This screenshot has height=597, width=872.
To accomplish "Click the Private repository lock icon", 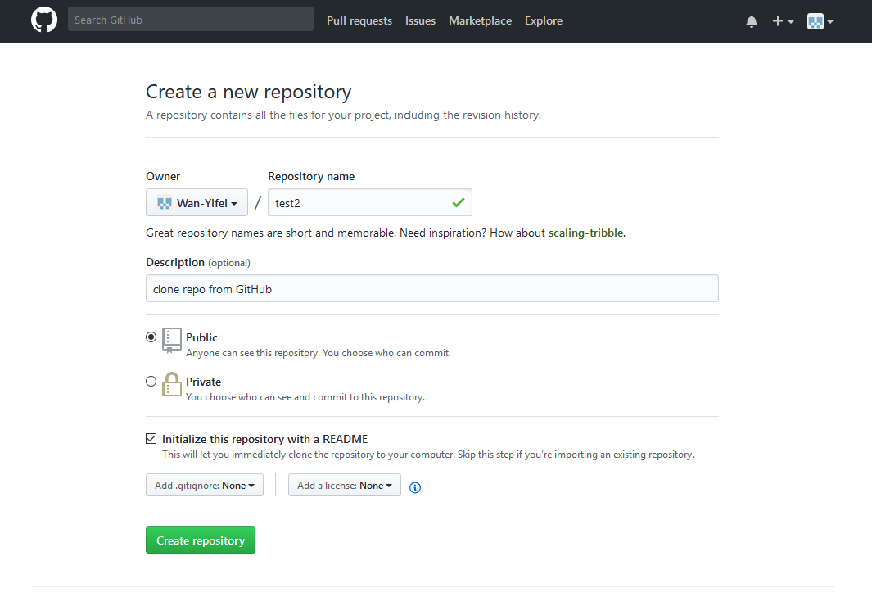I will point(171,384).
